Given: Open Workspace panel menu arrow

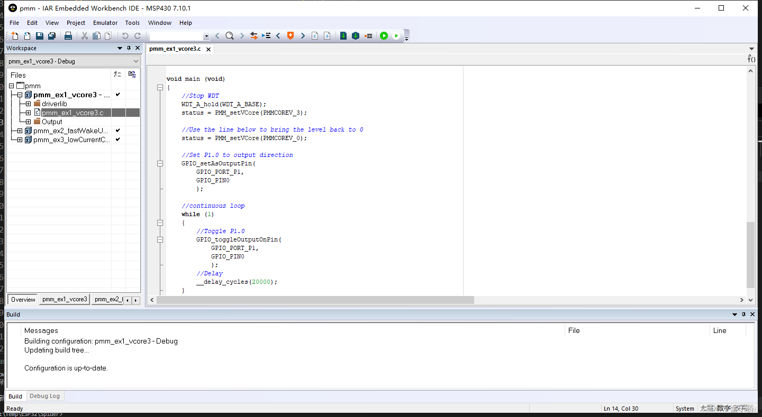Looking at the screenshot, I should [120, 48].
